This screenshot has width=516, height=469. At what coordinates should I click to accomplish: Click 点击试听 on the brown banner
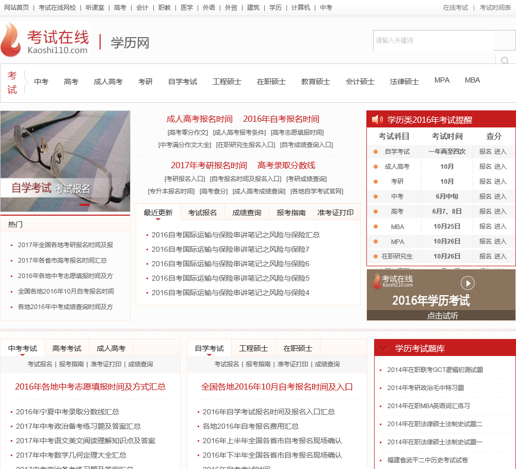click(x=443, y=316)
